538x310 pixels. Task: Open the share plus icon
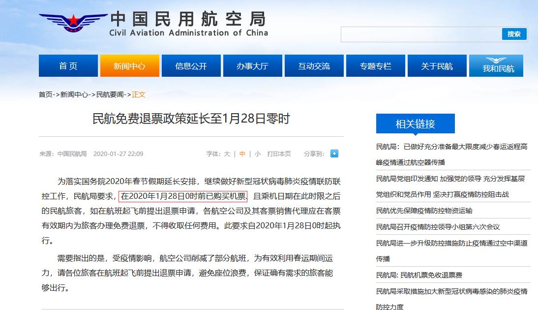pos(334,154)
